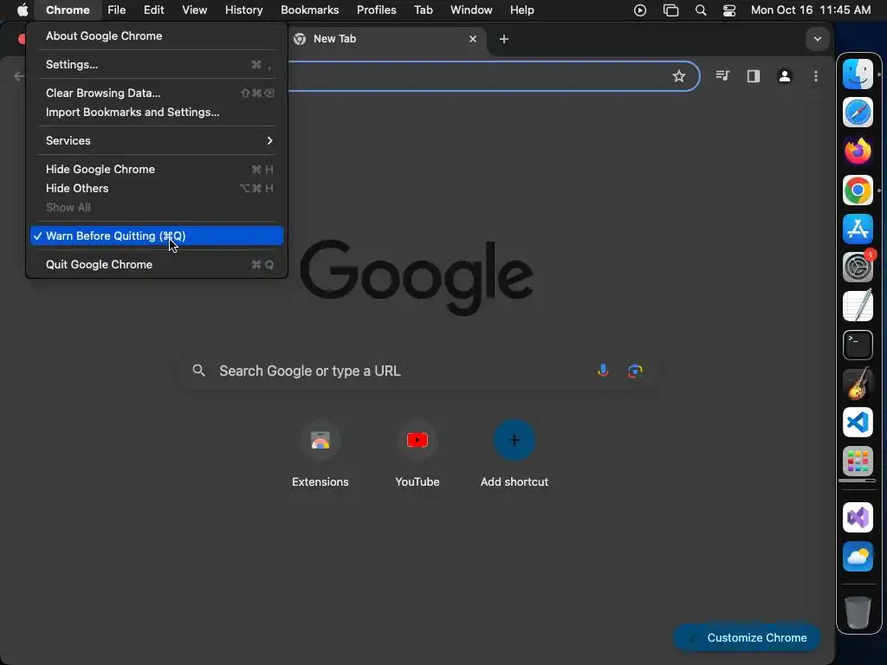This screenshot has width=887, height=665.
Task: Click the Add shortcut tile
Action: coord(515,454)
